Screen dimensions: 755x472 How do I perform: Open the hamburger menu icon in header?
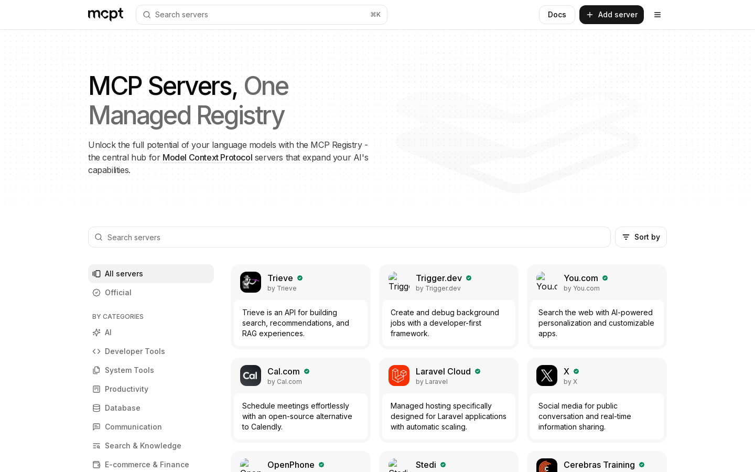pyautogui.click(x=657, y=15)
